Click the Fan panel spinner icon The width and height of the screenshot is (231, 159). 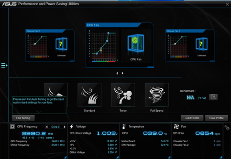click(x=176, y=127)
